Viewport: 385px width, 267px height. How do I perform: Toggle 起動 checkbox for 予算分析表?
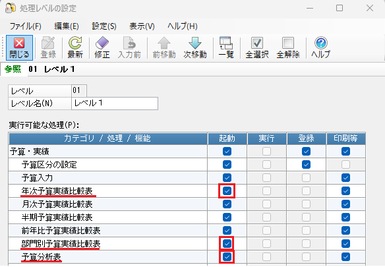point(227,257)
